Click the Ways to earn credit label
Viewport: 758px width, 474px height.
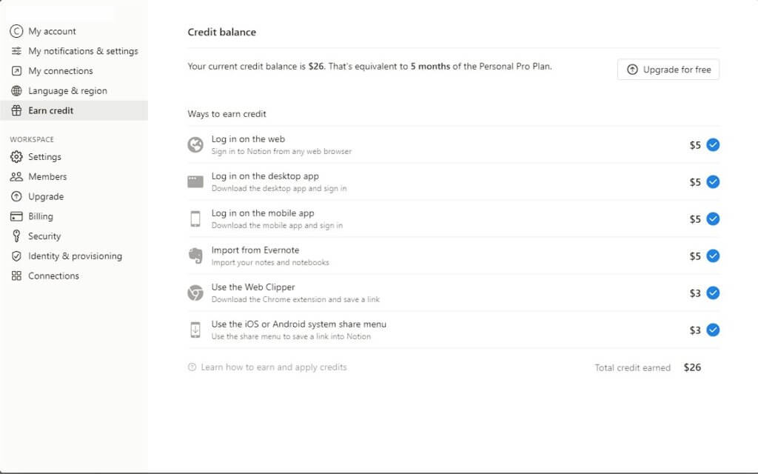click(x=227, y=113)
